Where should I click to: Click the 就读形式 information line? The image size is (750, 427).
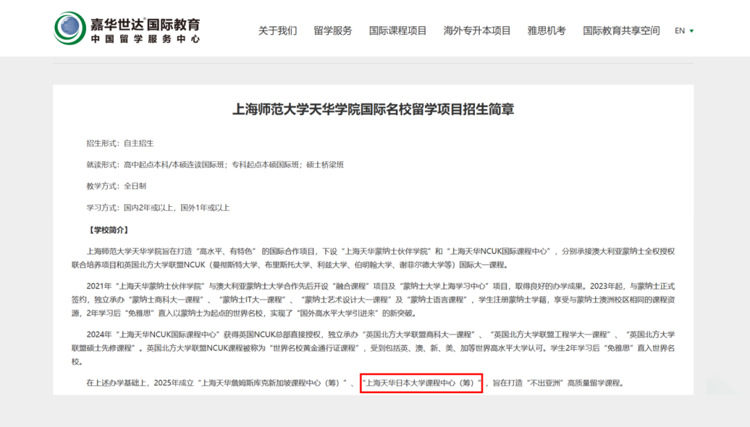(215, 165)
